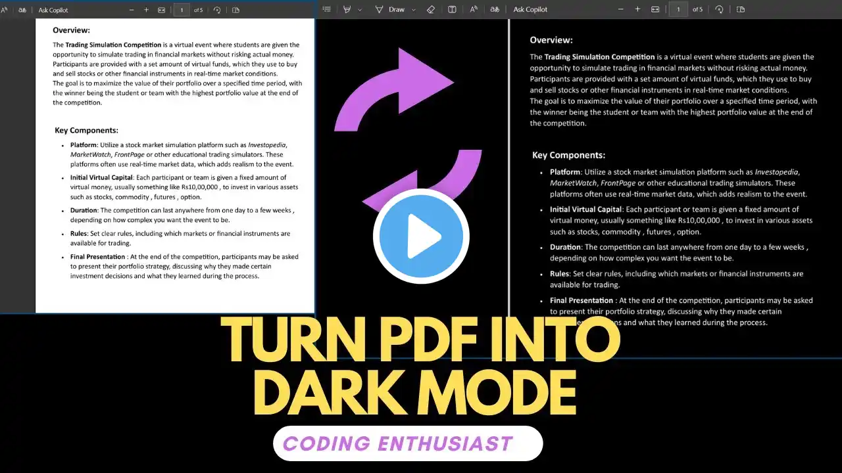Screen dimensions: 842x473
Task: Click Ask Copilot in dark-mode PDF window
Action: click(529, 10)
